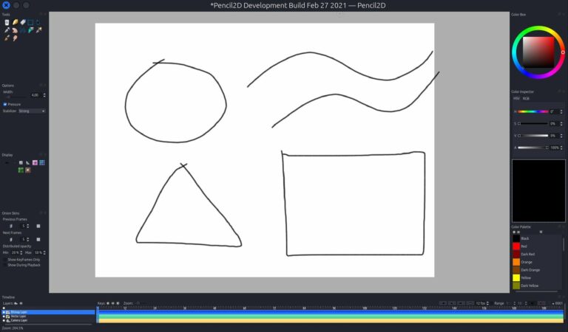Click the Width value stepper arrows
The width and height of the screenshot is (568, 332).
point(44,95)
